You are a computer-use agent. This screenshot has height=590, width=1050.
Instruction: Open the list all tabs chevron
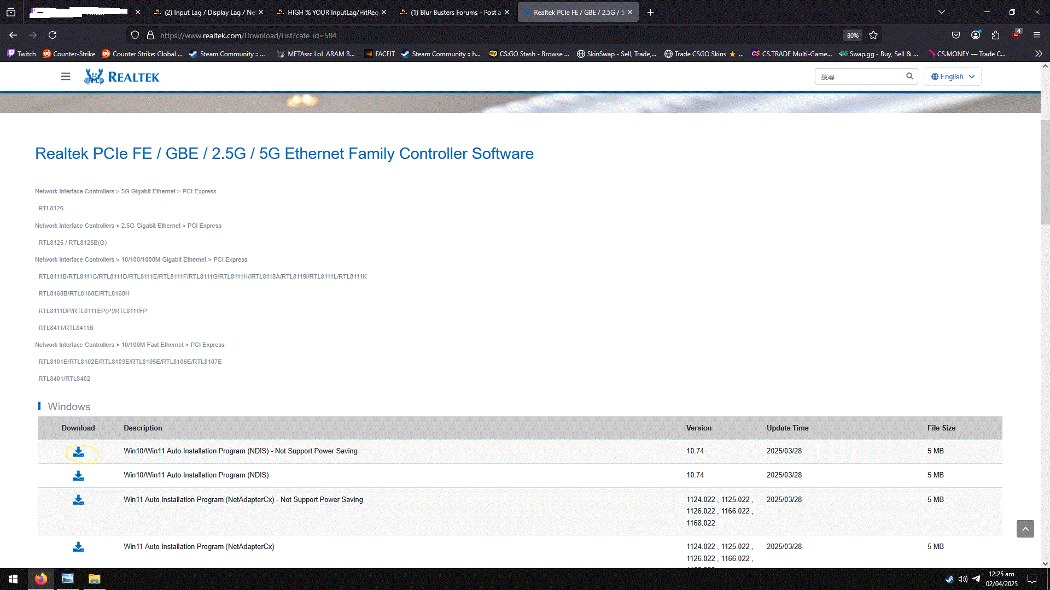pyautogui.click(x=942, y=12)
